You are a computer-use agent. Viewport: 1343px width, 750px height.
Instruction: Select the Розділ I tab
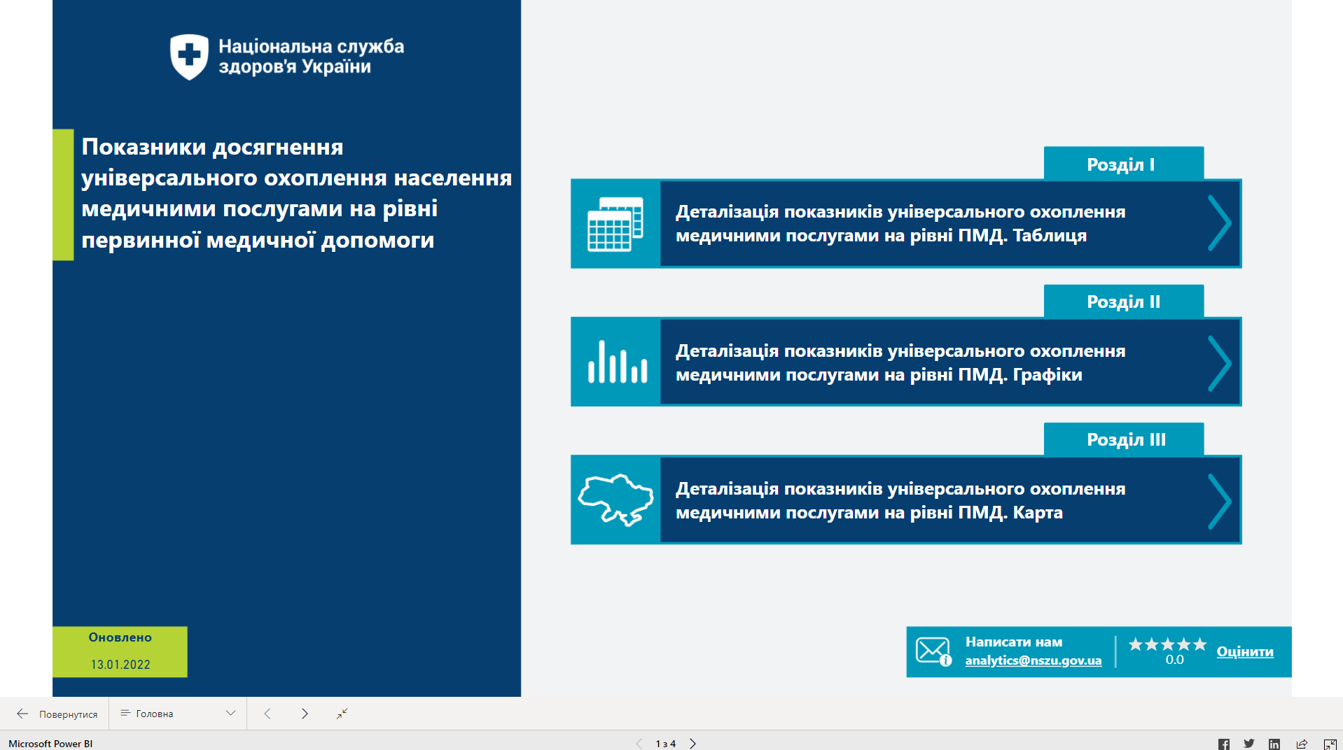[x=1123, y=164]
